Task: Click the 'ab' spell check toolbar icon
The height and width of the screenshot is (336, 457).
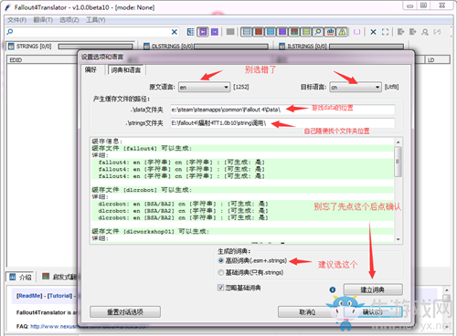Action: click(330, 32)
